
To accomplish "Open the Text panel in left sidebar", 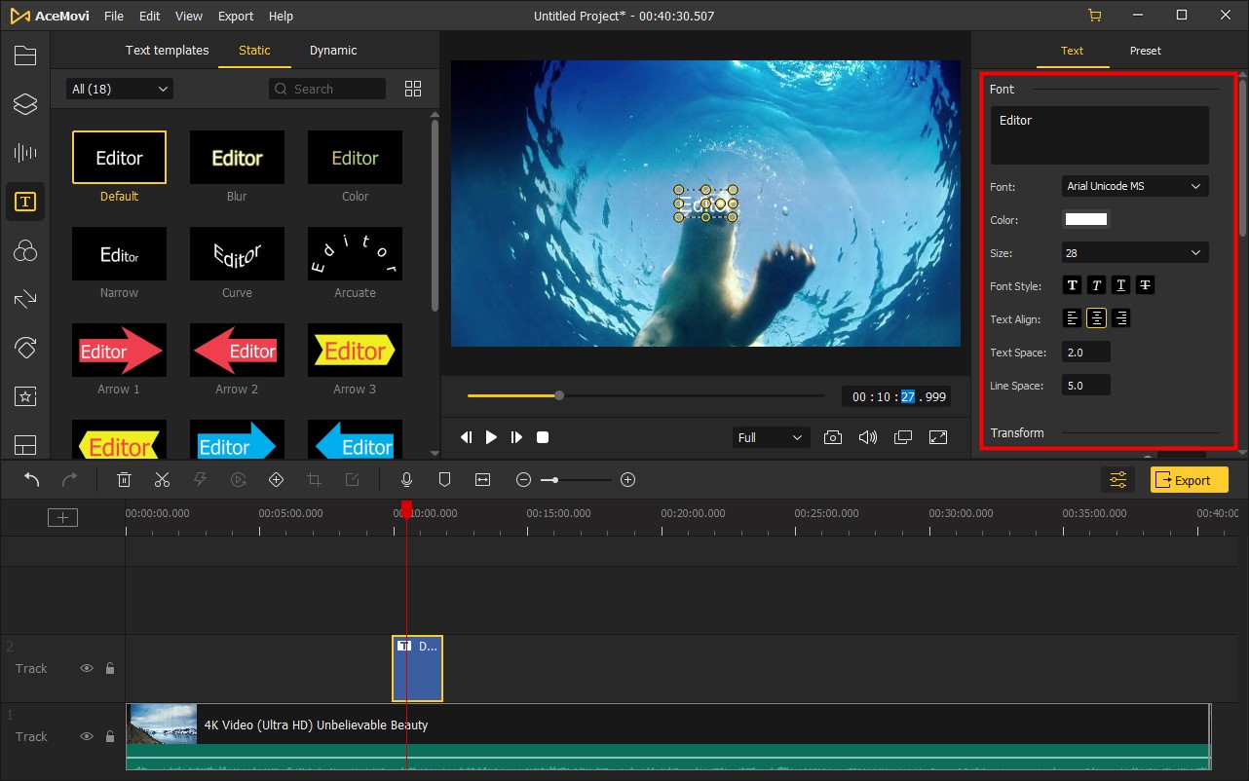I will [x=25, y=202].
